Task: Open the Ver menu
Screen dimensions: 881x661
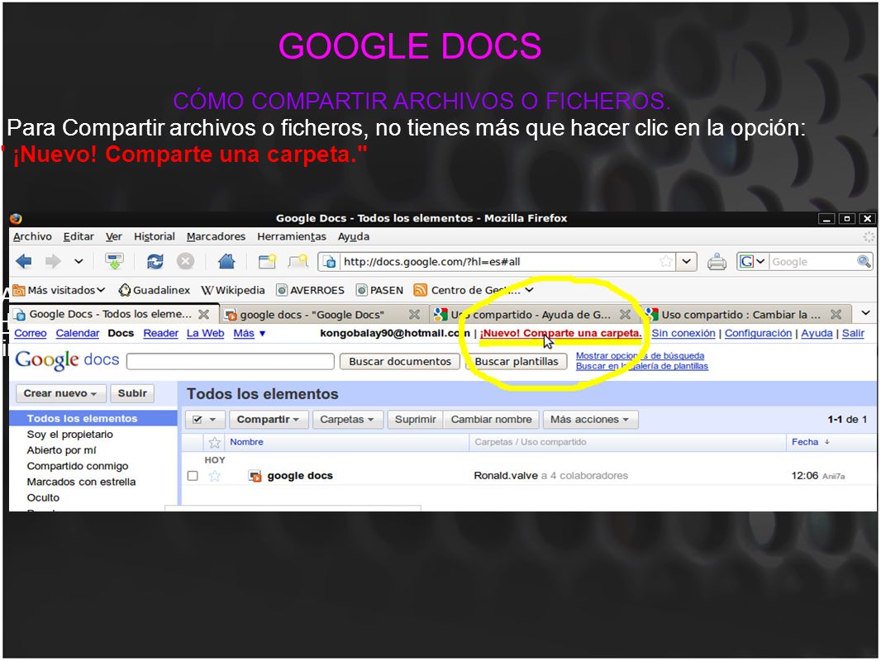Action: pyautogui.click(x=113, y=236)
